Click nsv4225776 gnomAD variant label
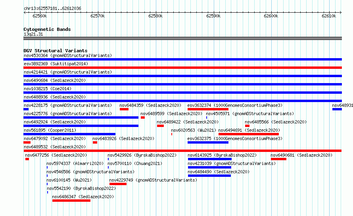The width and height of the screenshot is (353, 216). 68,114
